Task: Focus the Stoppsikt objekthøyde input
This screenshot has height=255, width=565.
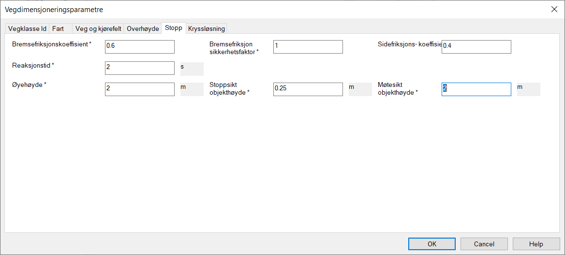Action: pos(308,89)
